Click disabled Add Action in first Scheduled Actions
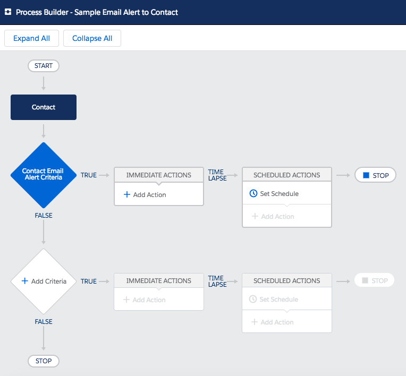The width and height of the screenshot is (406, 376). pyautogui.click(x=273, y=216)
